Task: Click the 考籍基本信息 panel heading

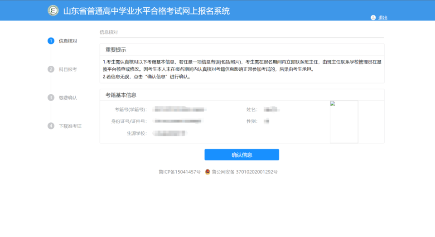Action: coord(121,95)
